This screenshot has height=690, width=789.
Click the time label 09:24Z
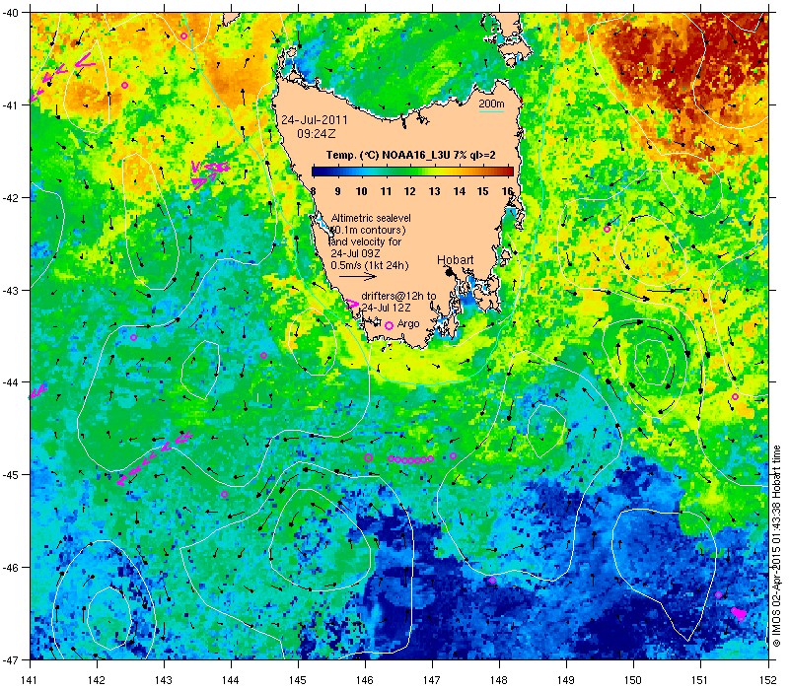click(x=316, y=134)
